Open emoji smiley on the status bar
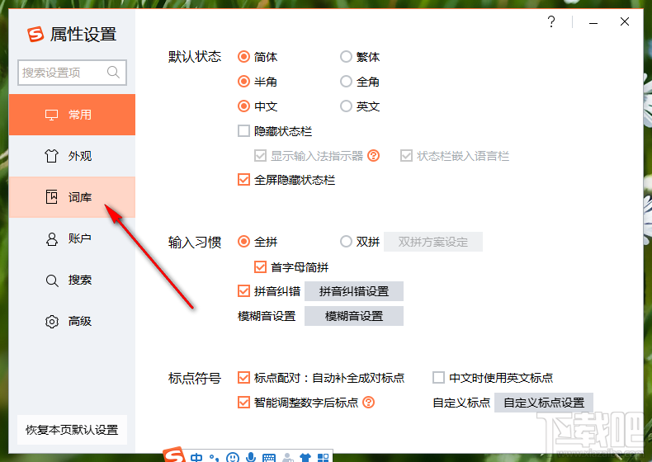The image size is (652, 462). [233, 457]
